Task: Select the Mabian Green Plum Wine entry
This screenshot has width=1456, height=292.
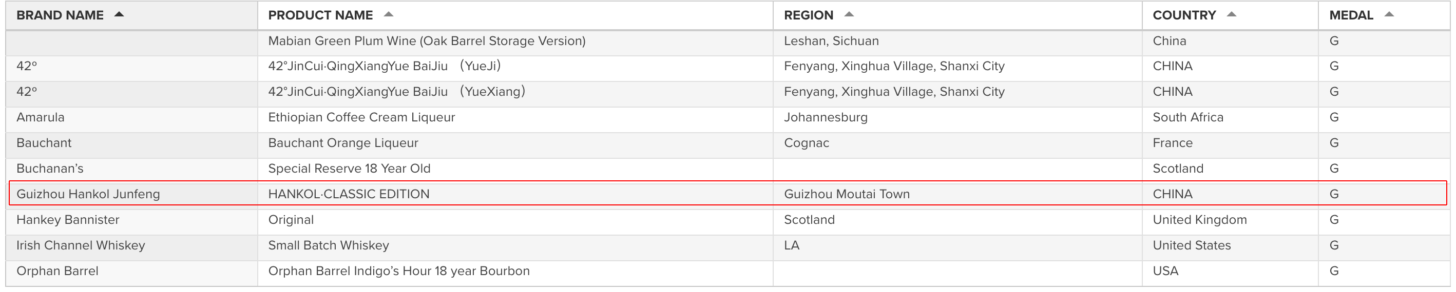Action: tap(427, 41)
